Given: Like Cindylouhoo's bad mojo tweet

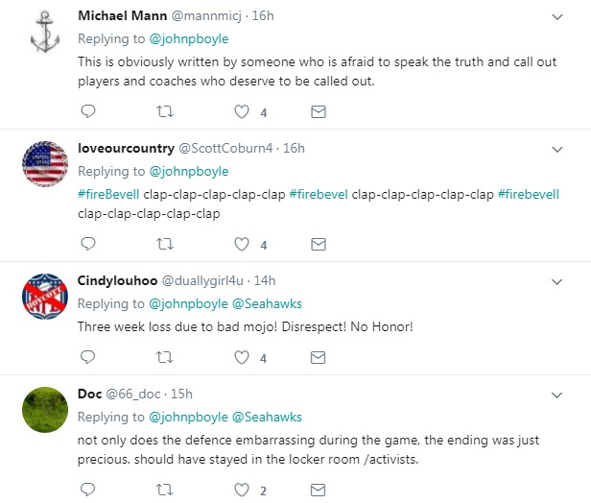Looking at the screenshot, I should pyautogui.click(x=242, y=358).
